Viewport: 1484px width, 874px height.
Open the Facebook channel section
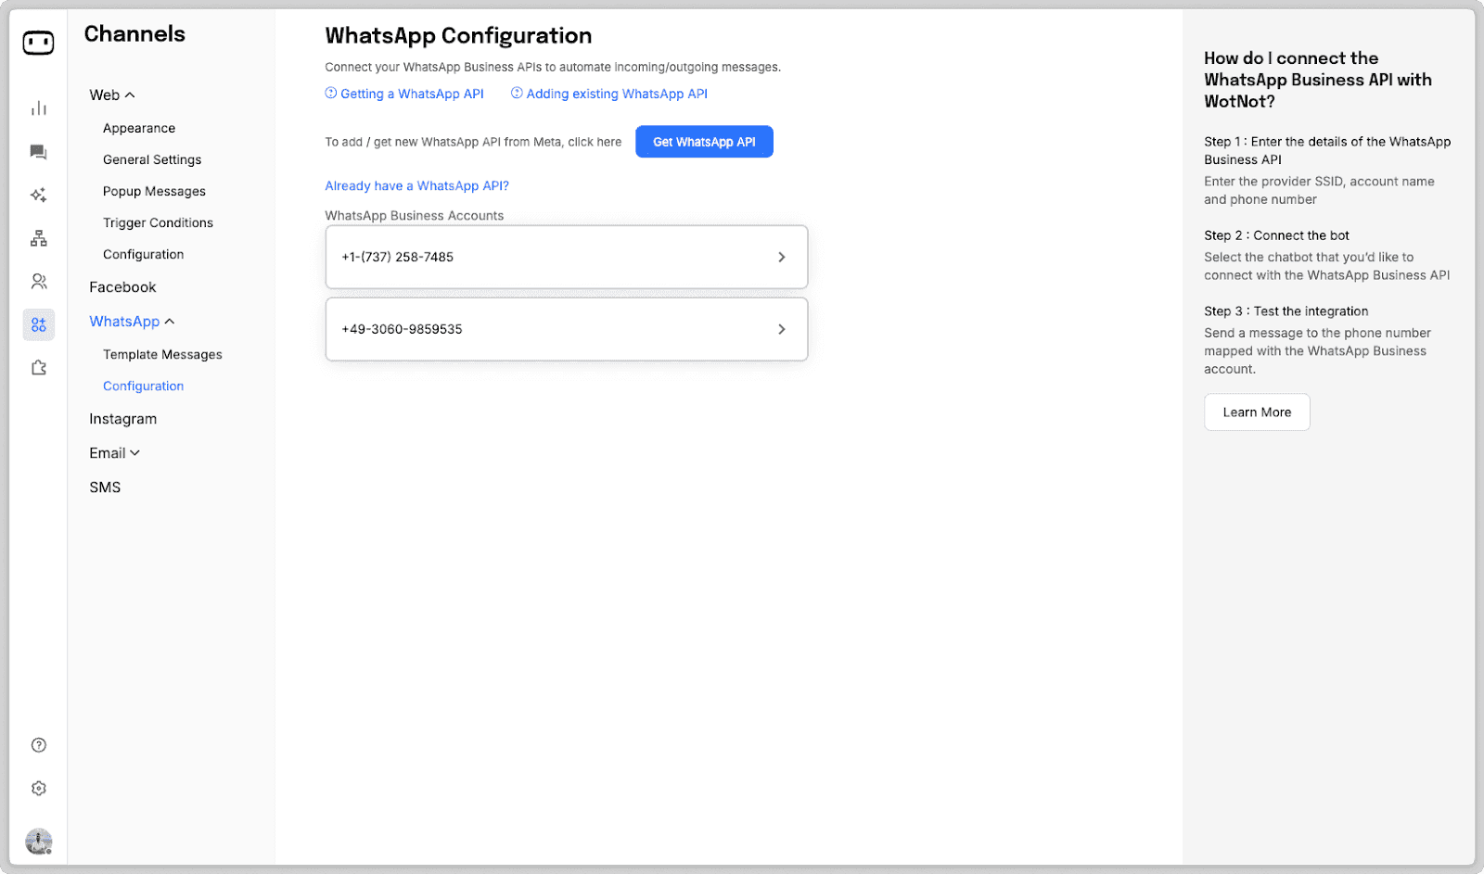(x=122, y=286)
